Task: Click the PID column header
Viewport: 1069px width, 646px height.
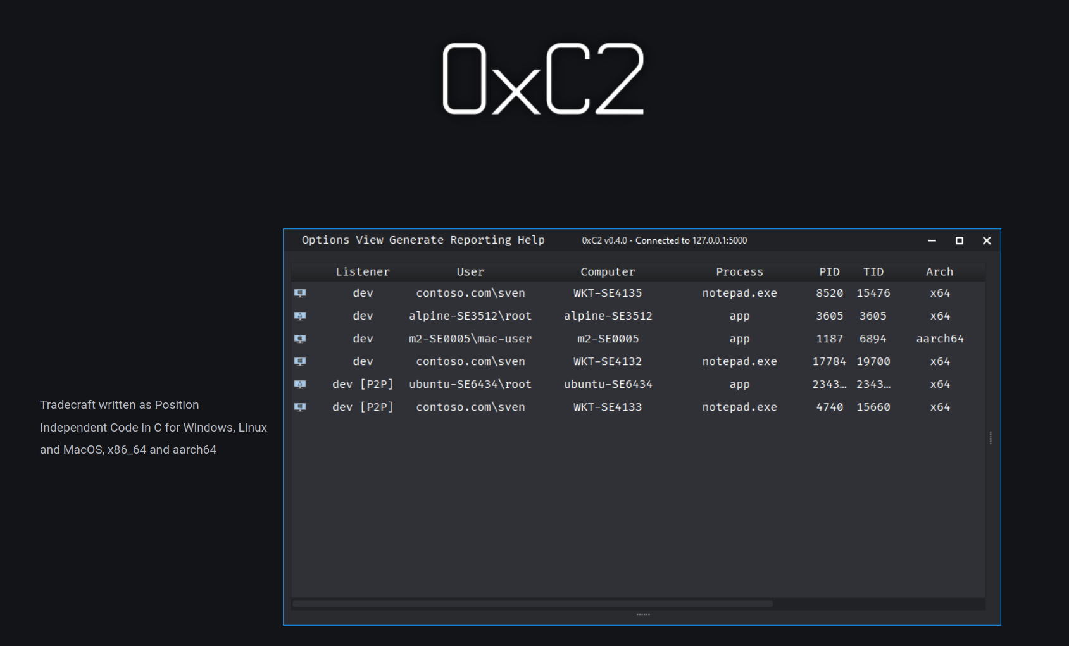Action: pyautogui.click(x=829, y=271)
